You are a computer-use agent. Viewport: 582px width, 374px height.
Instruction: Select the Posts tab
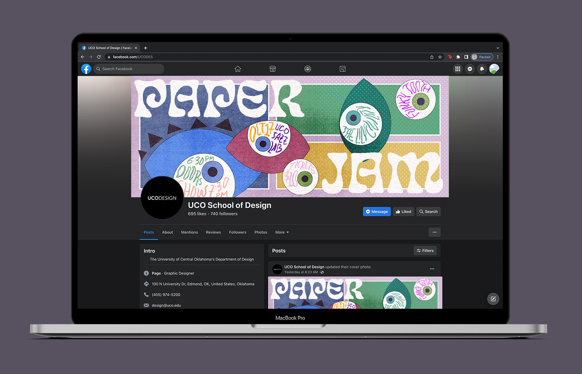(x=149, y=232)
